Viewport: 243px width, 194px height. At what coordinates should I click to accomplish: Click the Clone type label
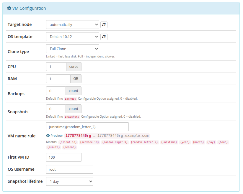[18, 52]
